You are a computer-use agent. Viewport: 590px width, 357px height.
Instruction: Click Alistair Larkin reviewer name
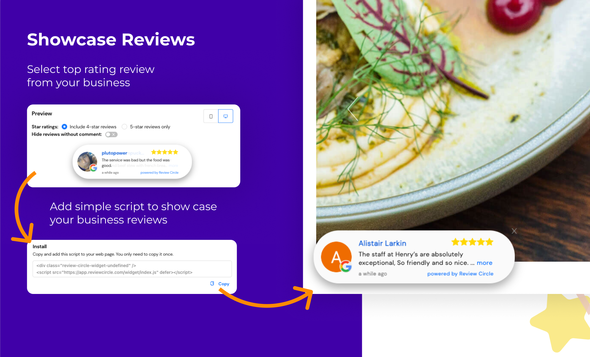tap(382, 243)
